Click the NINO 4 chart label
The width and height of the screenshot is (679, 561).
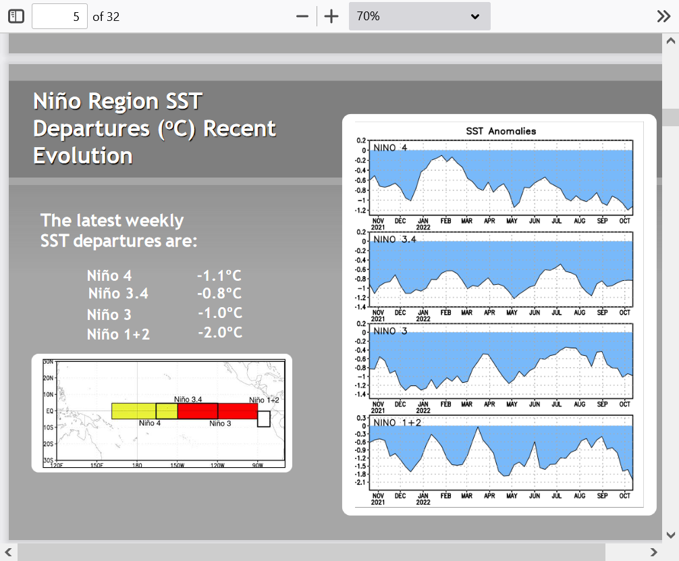click(x=390, y=148)
